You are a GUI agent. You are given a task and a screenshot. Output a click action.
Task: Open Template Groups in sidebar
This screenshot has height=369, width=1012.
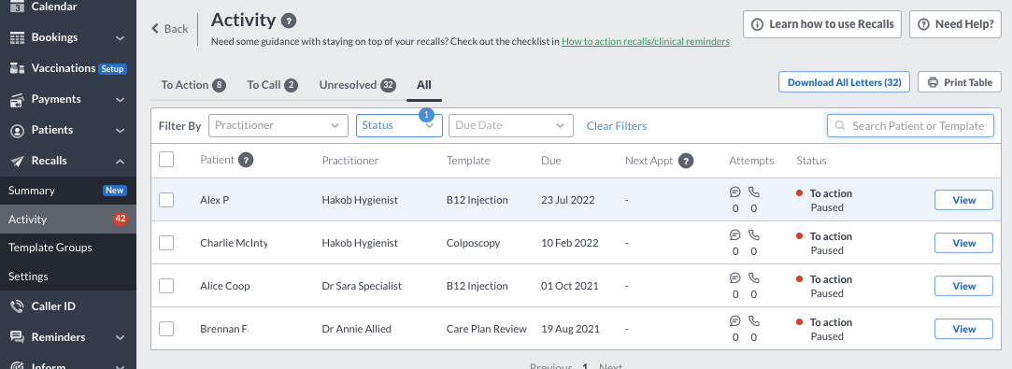click(x=68, y=248)
